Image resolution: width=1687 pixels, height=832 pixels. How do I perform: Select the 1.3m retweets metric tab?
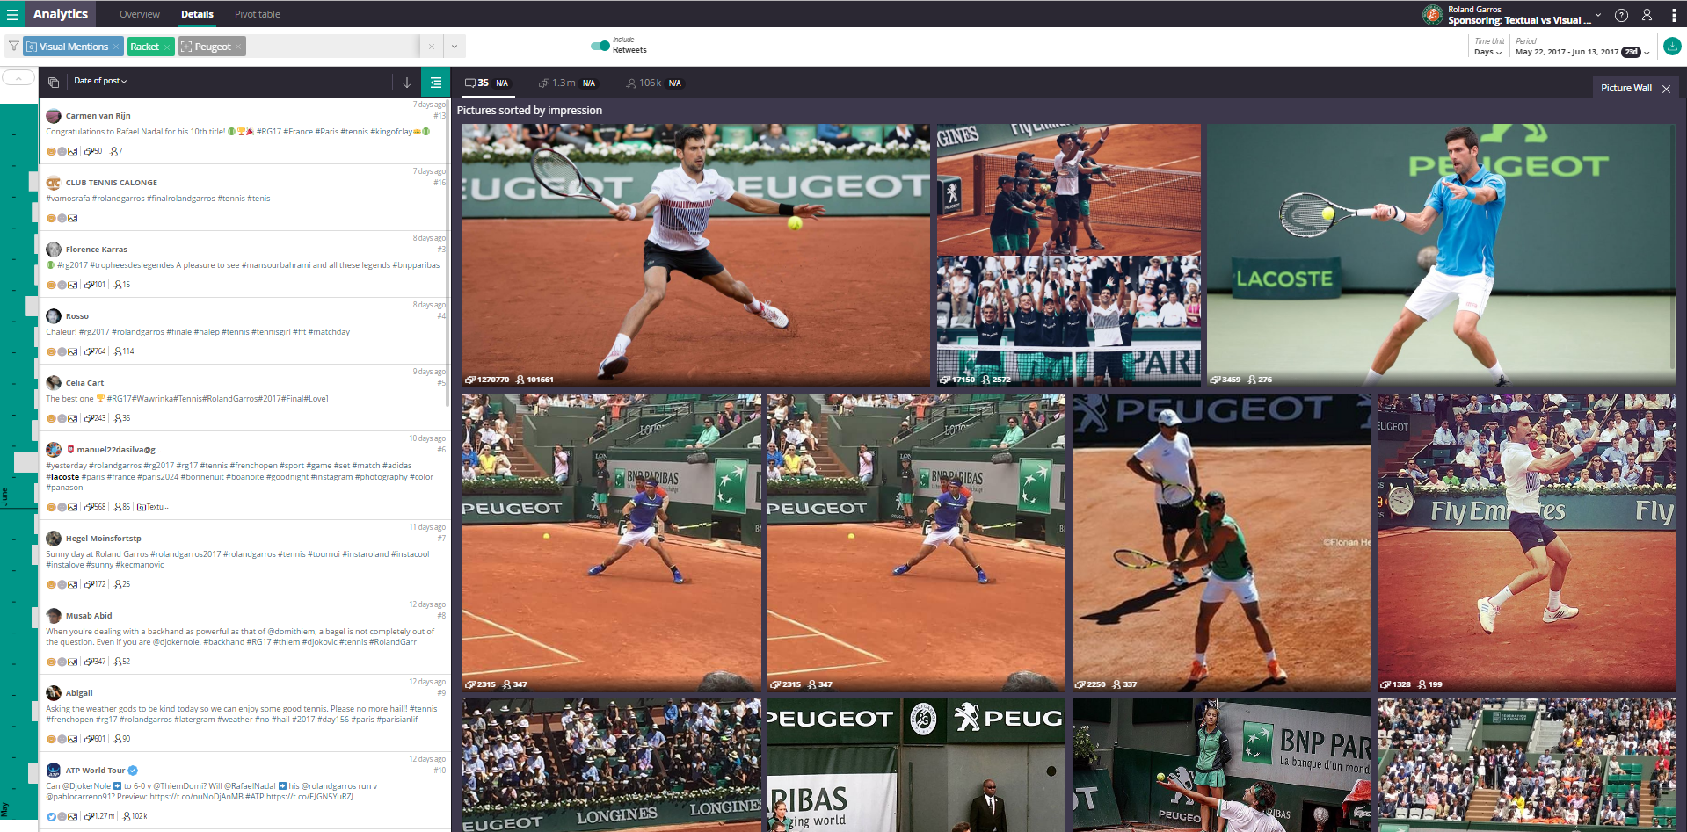tap(567, 83)
